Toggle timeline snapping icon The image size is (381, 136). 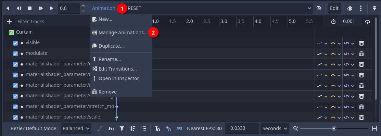coord(157,128)
